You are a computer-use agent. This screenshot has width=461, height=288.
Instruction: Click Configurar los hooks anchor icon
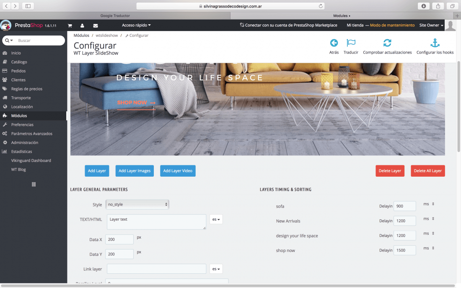[435, 43]
